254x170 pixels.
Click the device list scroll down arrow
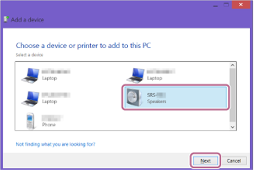(232, 127)
